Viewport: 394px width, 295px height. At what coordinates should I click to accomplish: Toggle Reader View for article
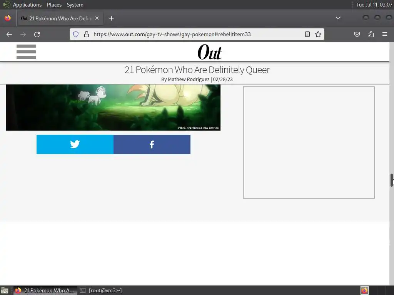tap(307, 34)
